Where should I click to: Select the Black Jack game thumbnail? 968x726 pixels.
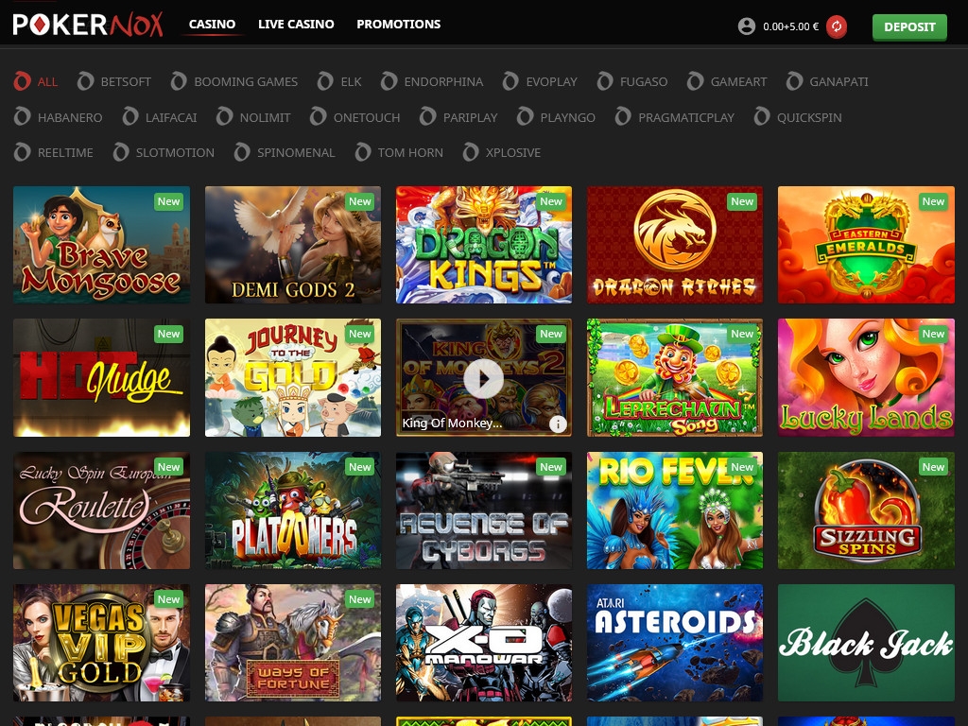point(865,643)
